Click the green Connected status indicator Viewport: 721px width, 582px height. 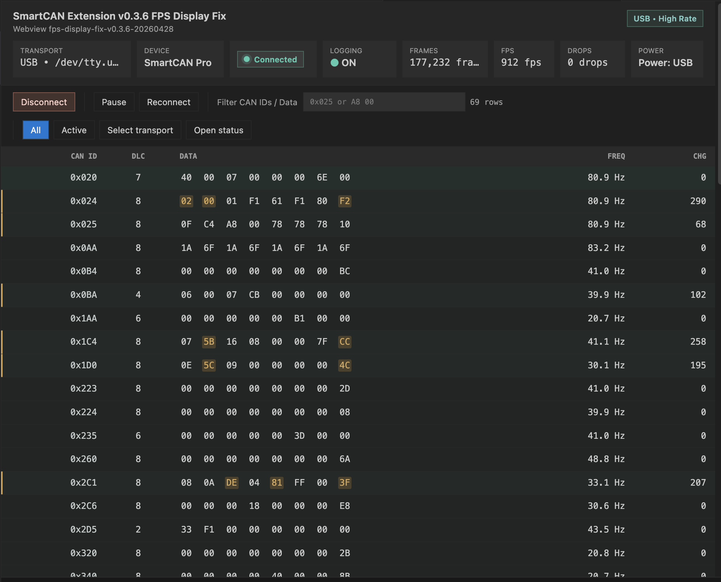(270, 59)
